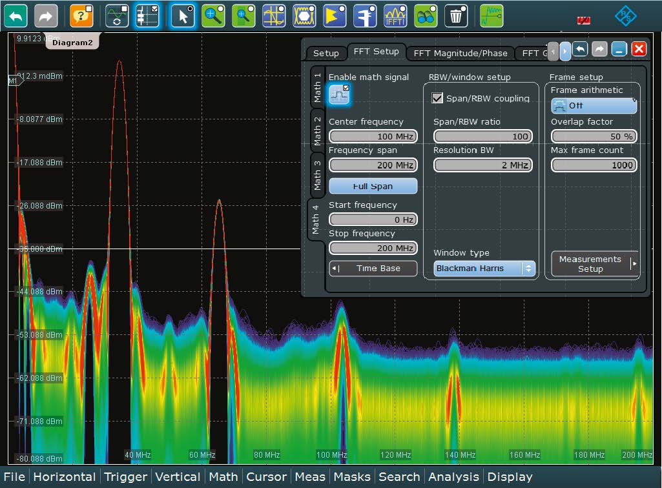The width and height of the screenshot is (662, 488).
Task: Click the binoculars search tool icon
Action: click(426, 15)
